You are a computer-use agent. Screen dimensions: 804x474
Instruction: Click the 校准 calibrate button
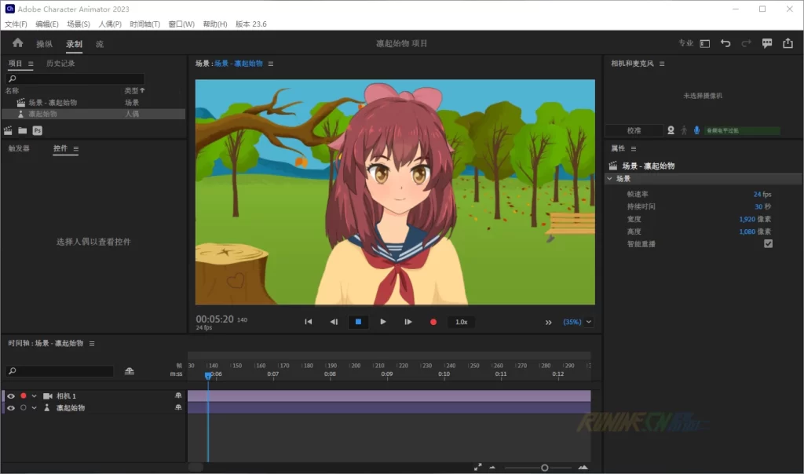point(634,130)
